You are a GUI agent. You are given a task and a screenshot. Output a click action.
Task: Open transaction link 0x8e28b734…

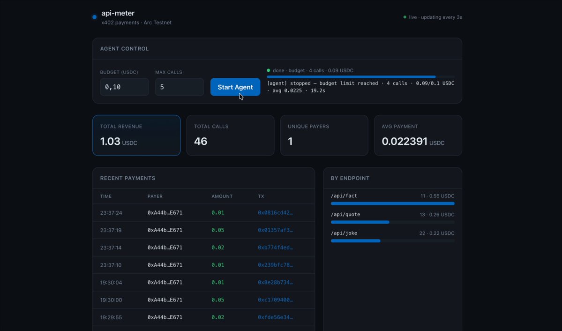pyautogui.click(x=275, y=282)
